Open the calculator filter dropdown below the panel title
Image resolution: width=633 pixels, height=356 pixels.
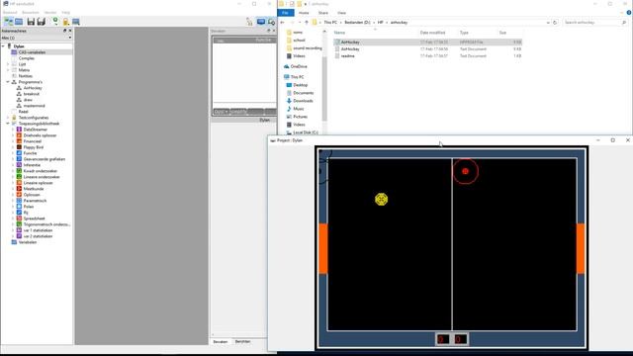(70, 38)
